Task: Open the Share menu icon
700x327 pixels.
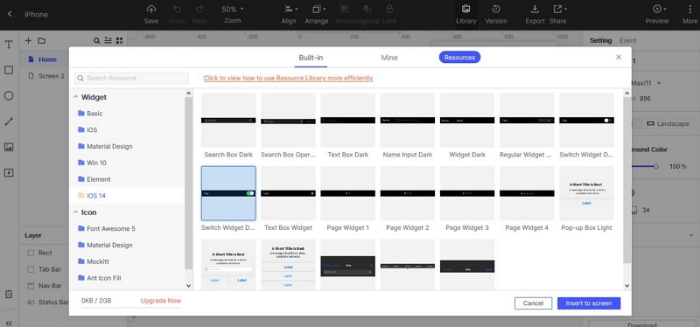Action: click(559, 10)
